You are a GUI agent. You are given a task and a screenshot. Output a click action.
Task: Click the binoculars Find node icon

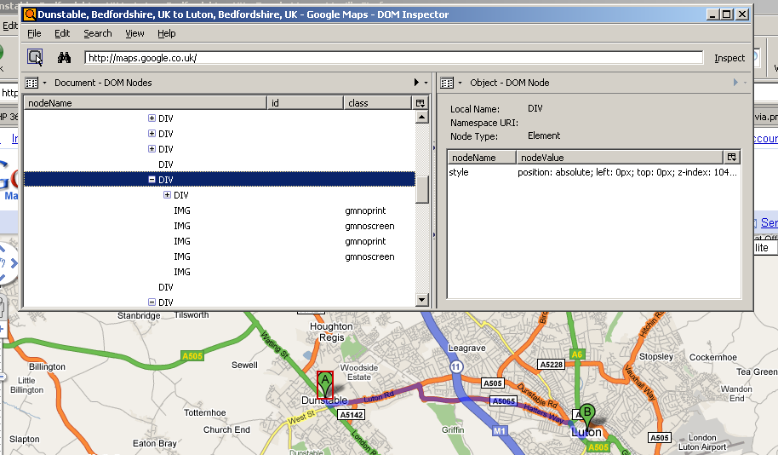pyautogui.click(x=64, y=58)
